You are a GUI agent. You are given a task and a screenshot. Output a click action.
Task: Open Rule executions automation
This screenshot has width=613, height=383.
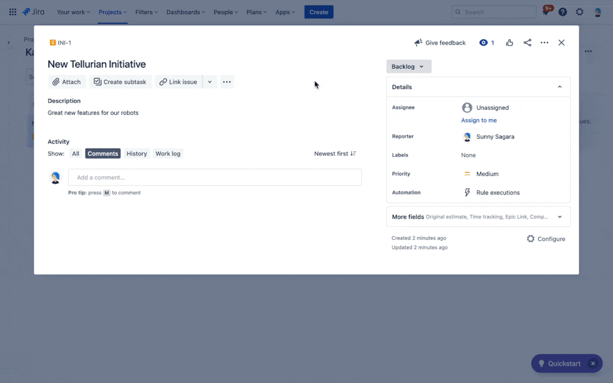491,193
